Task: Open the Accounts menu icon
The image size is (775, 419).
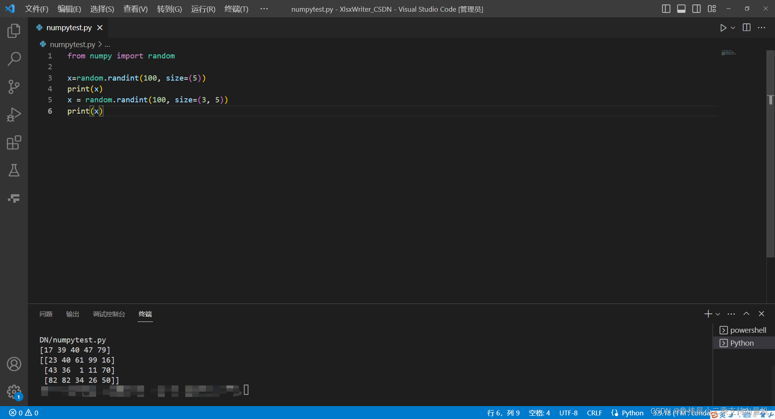Action: pos(14,364)
